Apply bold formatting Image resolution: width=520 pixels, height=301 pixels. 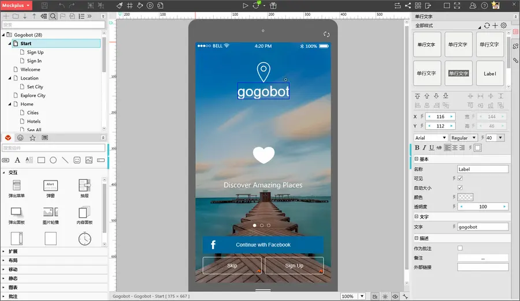click(417, 148)
